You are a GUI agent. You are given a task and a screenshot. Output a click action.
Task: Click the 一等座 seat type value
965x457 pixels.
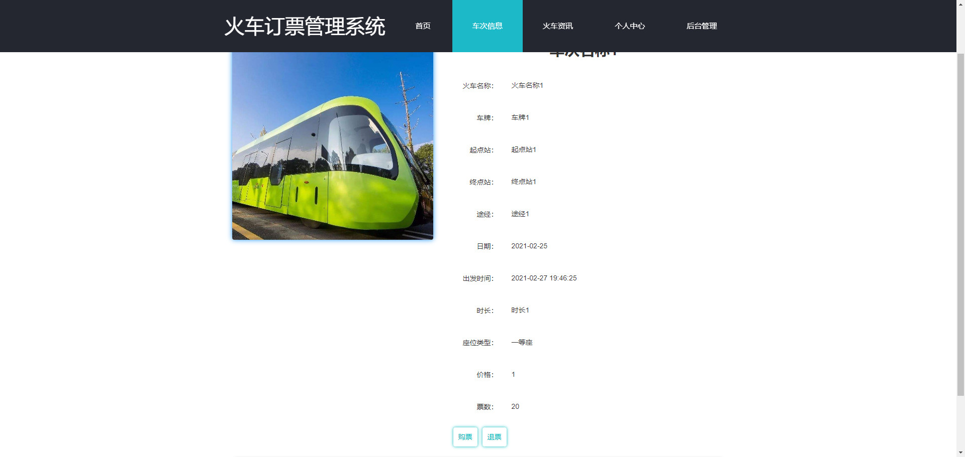[522, 342]
